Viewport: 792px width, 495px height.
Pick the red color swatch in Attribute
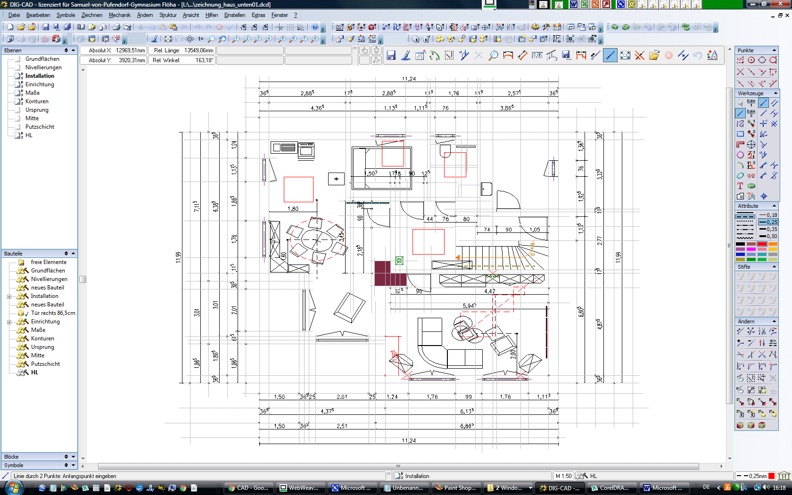762,244
